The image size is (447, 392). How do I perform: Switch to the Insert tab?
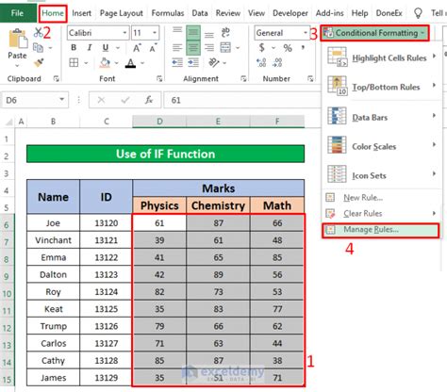coord(81,13)
